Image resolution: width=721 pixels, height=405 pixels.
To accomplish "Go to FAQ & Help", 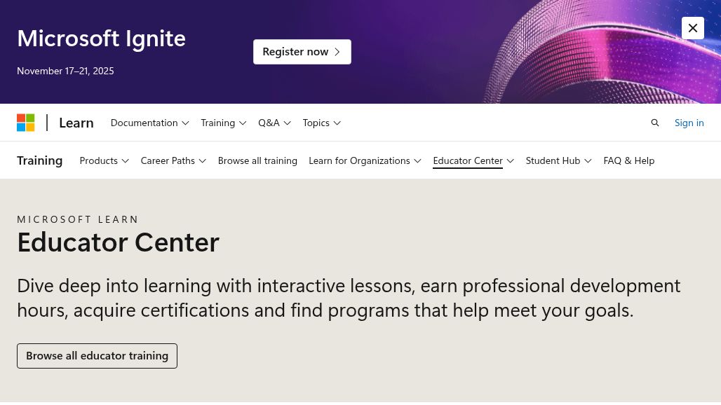I will (628, 160).
